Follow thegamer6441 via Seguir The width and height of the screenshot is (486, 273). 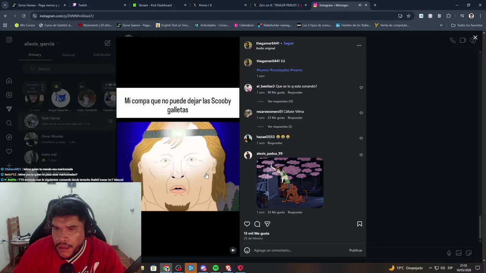(x=289, y=43)
